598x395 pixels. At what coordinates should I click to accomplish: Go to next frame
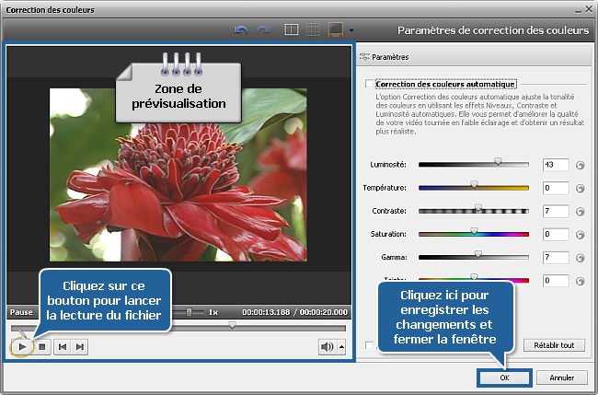point(80,346)
